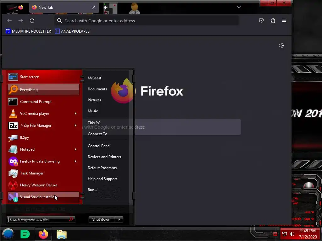This screenshot has height=241, width=322.
Task: Expand 7-Zip File Manager submenu arrow
Action: pyautogui.click(x=75, y=126)
